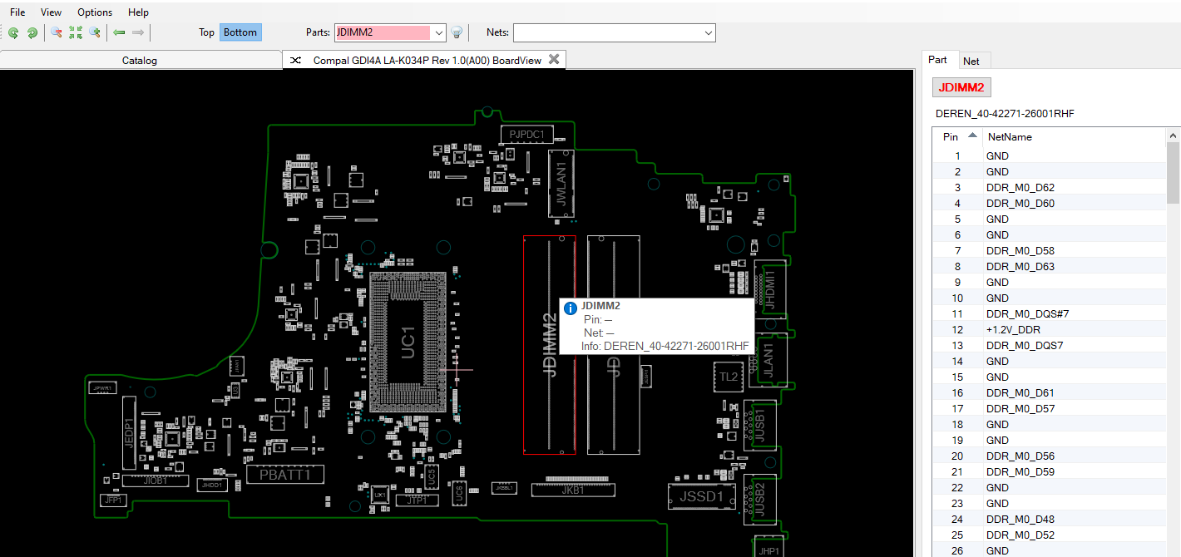Click the red JDIMM2 part button

coord(961,87)
